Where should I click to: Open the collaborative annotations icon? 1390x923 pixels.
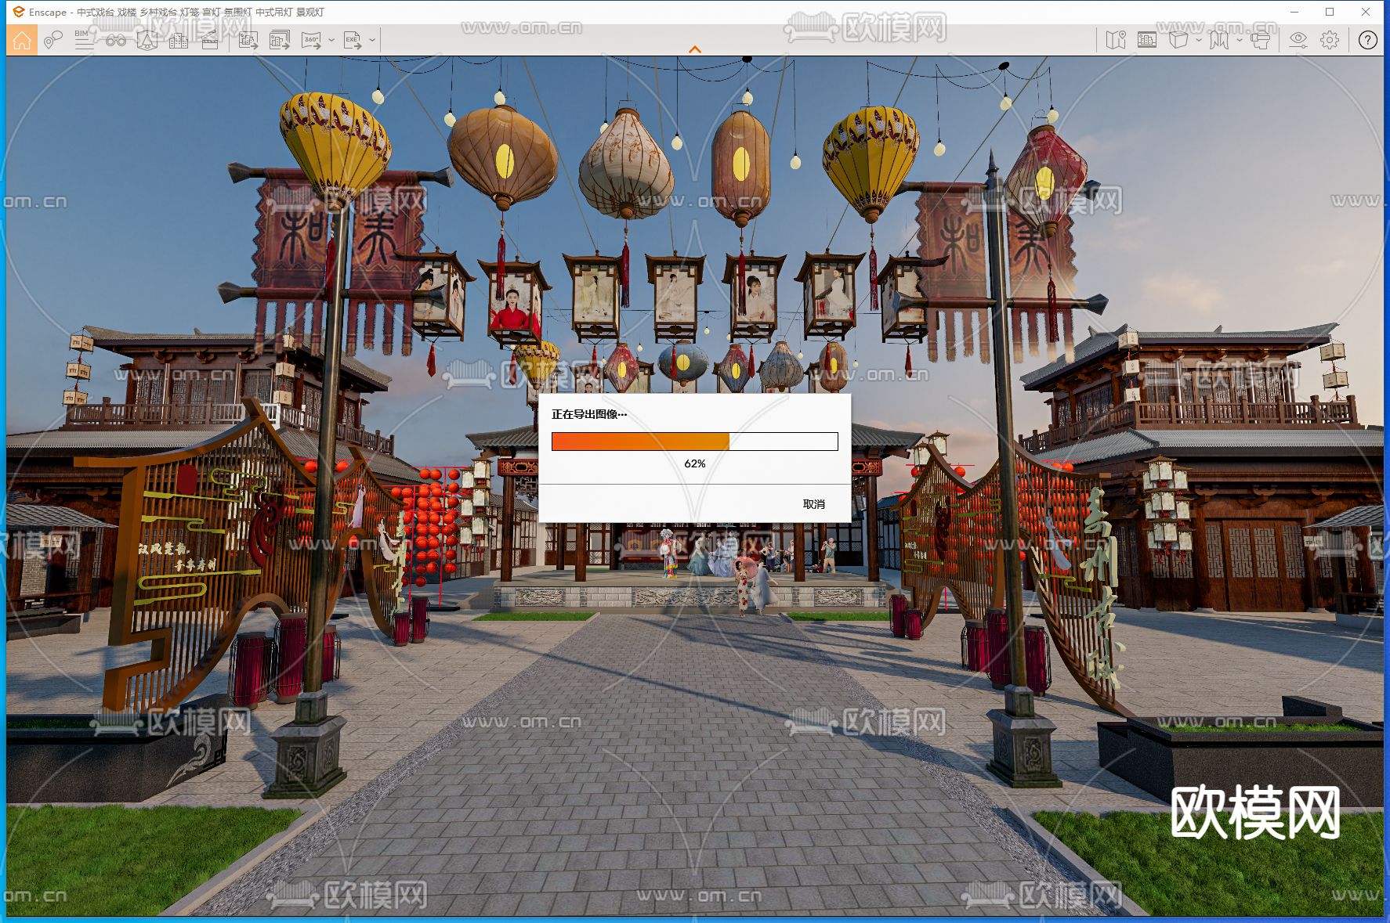pyautogui.click(x=53, y=40)
